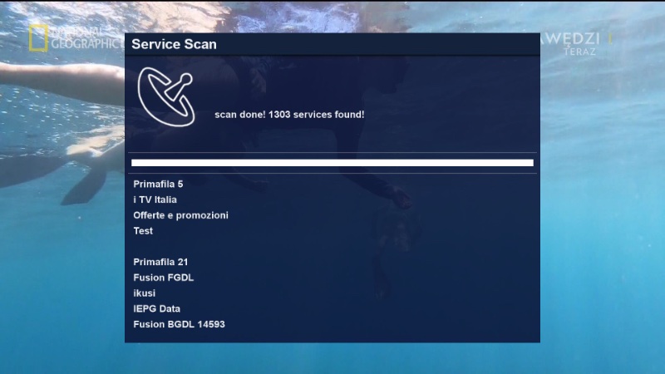
Task: Select the Test service entry
Action: point(143,231)
